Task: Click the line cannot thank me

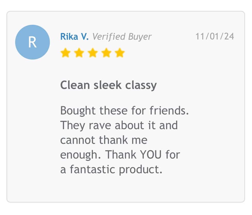Action: point(104,140)
